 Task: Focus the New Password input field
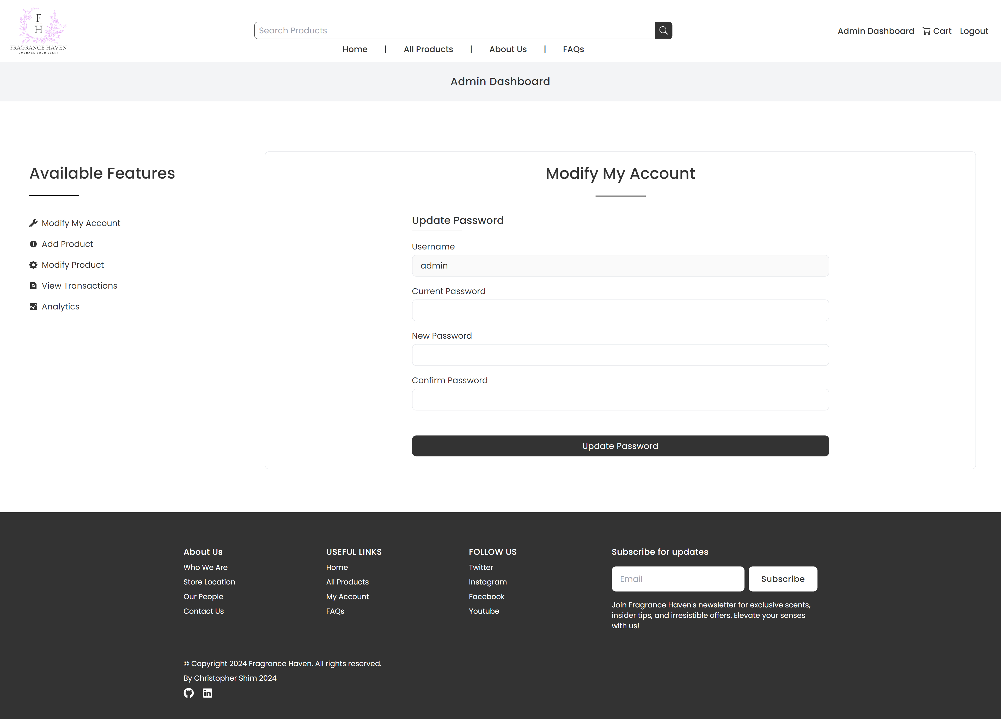coord(620,355)
